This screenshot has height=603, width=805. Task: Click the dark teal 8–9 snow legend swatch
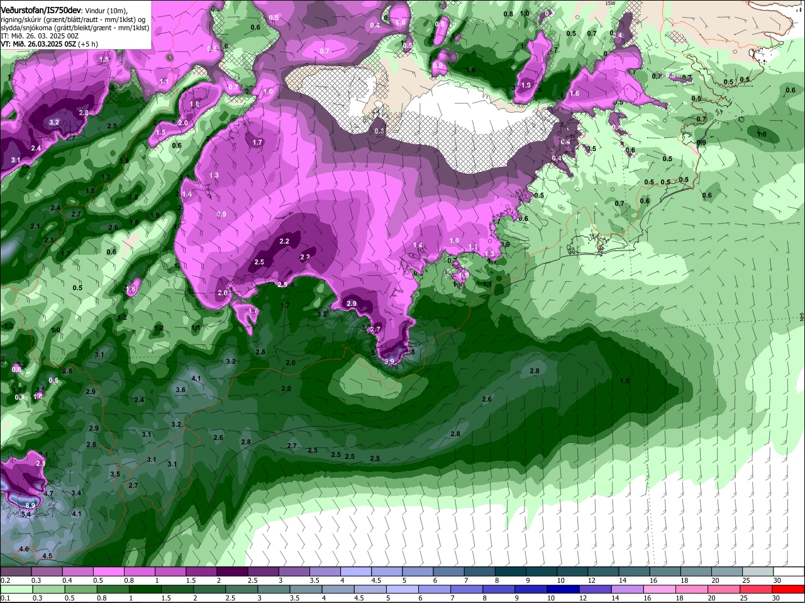click(512, 571)
